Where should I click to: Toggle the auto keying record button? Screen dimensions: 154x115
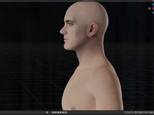pos(47,112)
